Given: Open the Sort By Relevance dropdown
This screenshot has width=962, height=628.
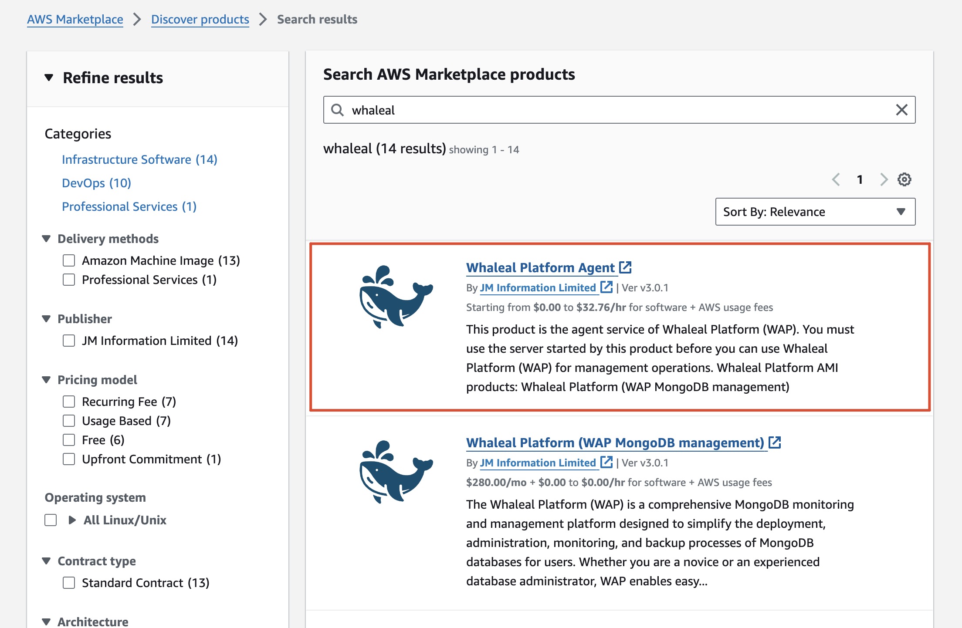Looking at the screenshot, I should point(815,212).
